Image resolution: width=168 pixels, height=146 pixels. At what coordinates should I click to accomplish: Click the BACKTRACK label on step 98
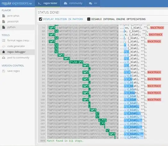154,93
